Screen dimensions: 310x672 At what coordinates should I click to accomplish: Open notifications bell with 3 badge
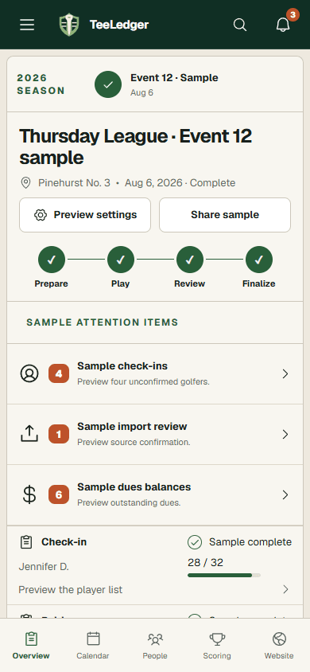click(283, 25)
